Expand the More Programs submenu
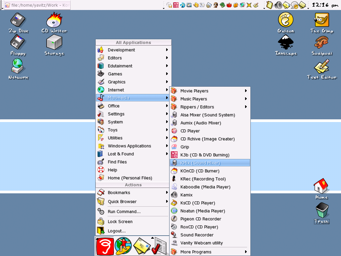341x256 pixels. pyautogui.click(x=210, y=252)
